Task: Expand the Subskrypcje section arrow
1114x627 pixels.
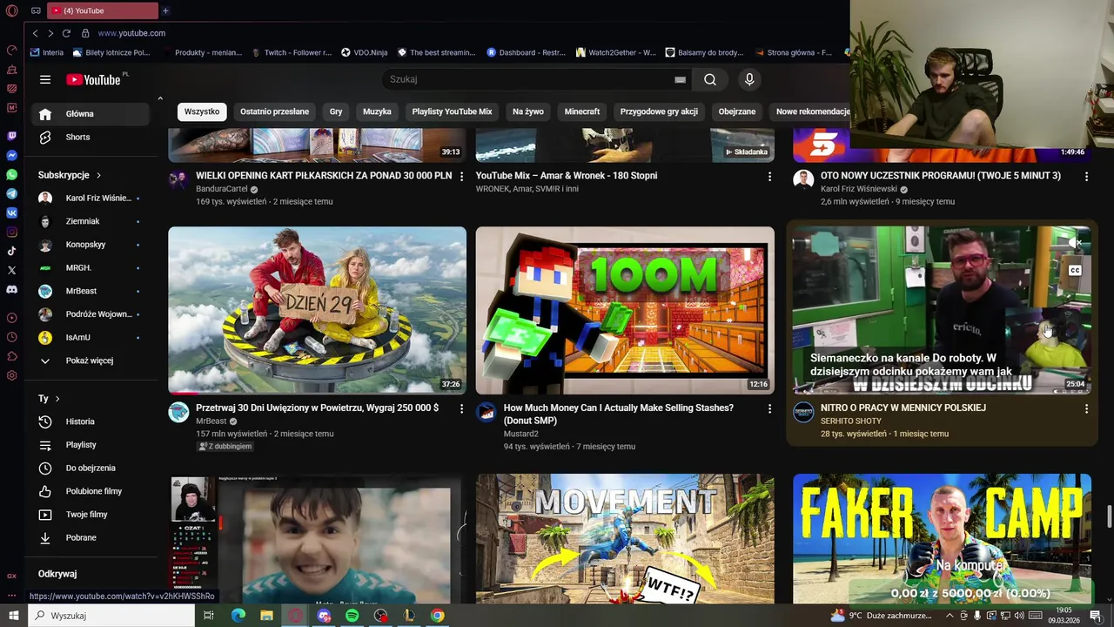Action: click(98, 175)
